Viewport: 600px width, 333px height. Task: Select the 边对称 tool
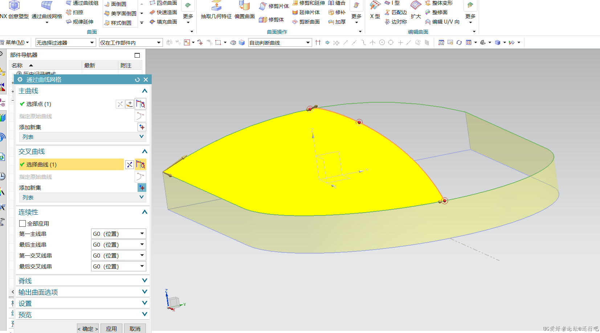coord(396,22)
